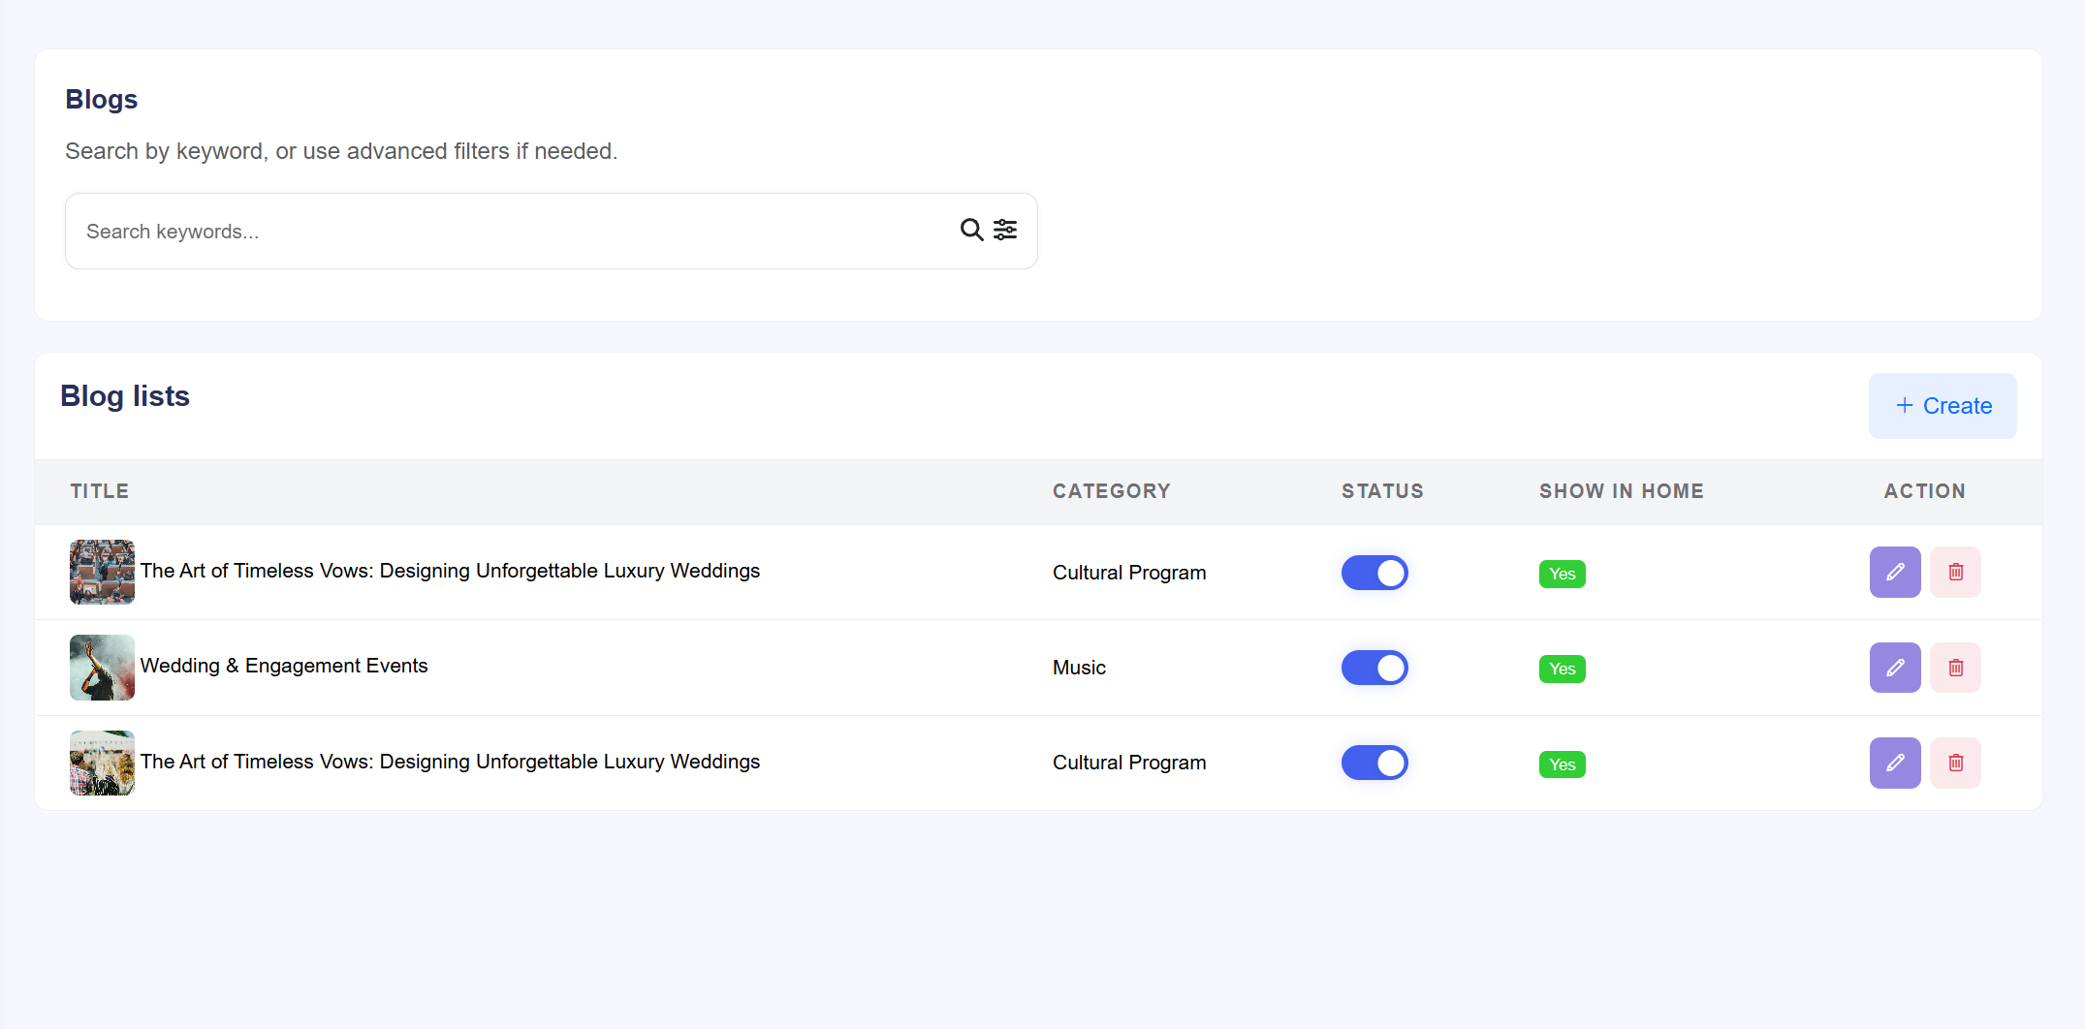2085x1029 pixels.
Task: Edit the last blog in the list
Action: [1894, 763]
